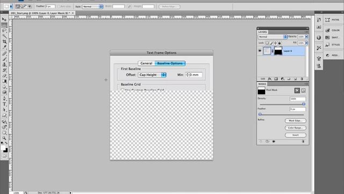344x194 pixels.
Task: Select the Path Selection tool
Action: click(4, 110)
